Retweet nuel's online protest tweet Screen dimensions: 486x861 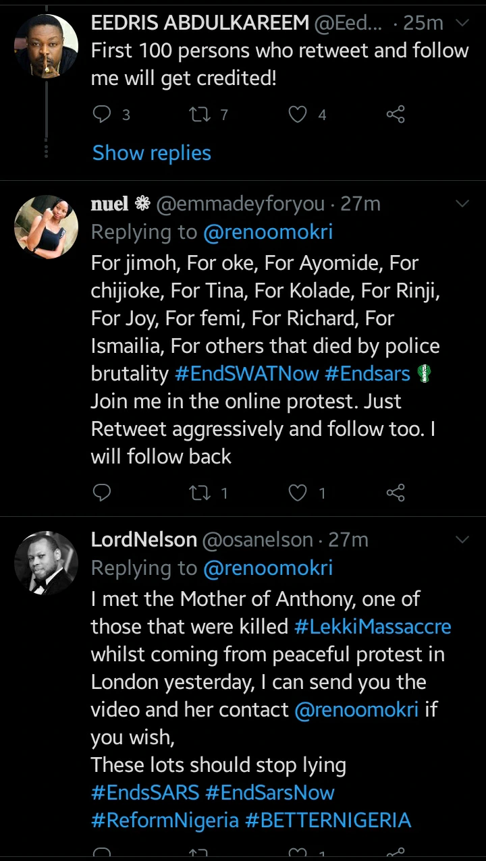tap(200, 493)
